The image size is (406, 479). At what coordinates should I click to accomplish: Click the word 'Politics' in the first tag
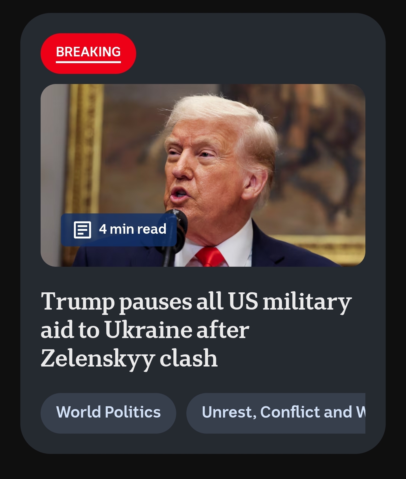(133, 412)
